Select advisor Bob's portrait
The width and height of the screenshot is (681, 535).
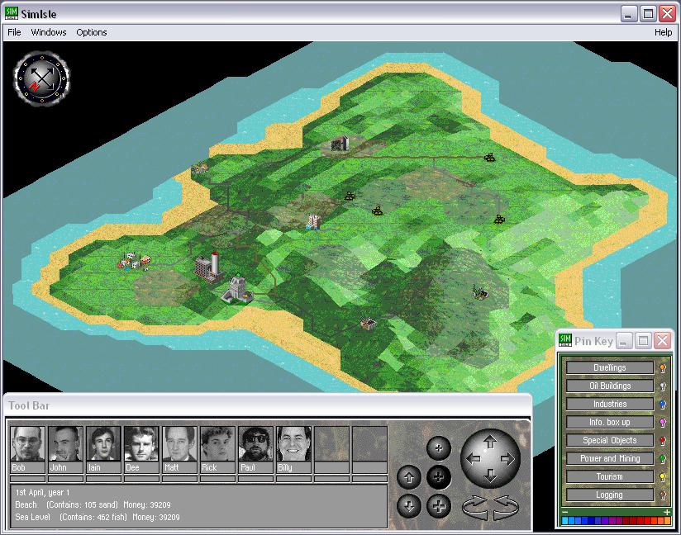pyautogui.click(x=27, y=444)
